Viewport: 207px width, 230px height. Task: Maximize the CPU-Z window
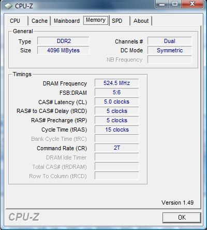(174, 4)
